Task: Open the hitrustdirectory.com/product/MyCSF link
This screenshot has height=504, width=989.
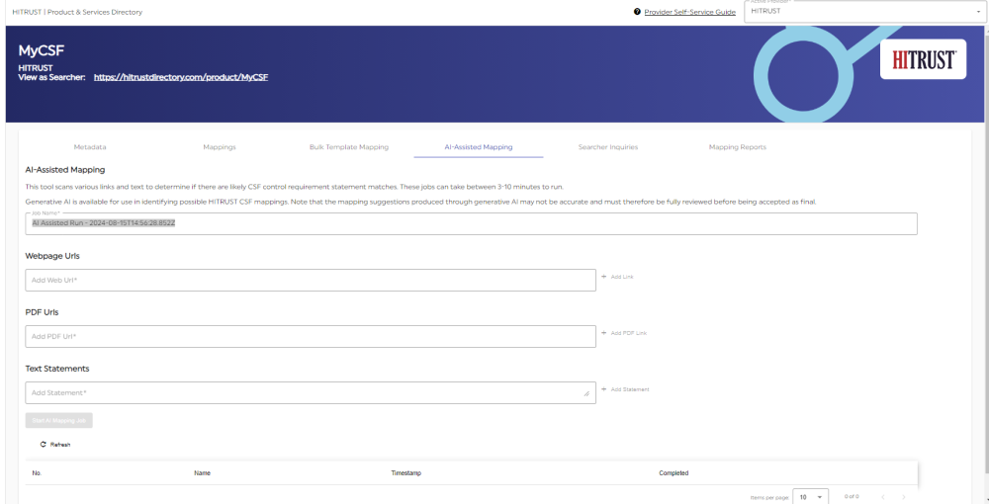Action: coord(181,77)
